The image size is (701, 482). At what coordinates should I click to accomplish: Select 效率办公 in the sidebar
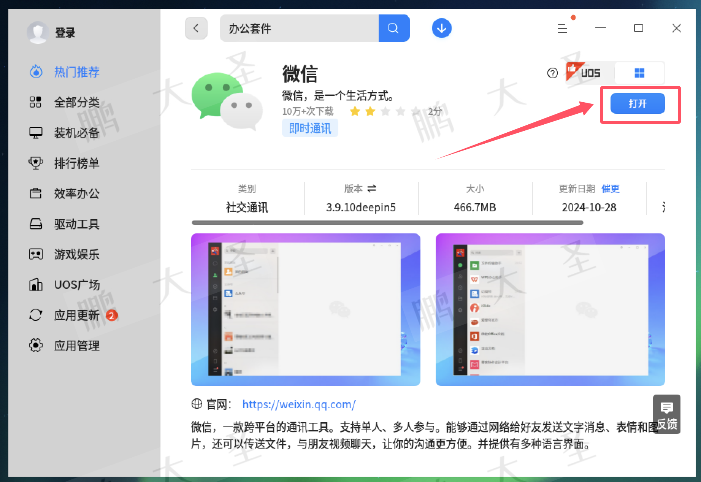[76, 193]
